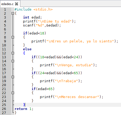The image size is (121, 115).
Task: Click the blue opening brace on line 12
Action: coord(24,53)
